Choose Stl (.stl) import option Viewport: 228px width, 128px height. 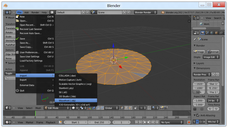point(76,92)
